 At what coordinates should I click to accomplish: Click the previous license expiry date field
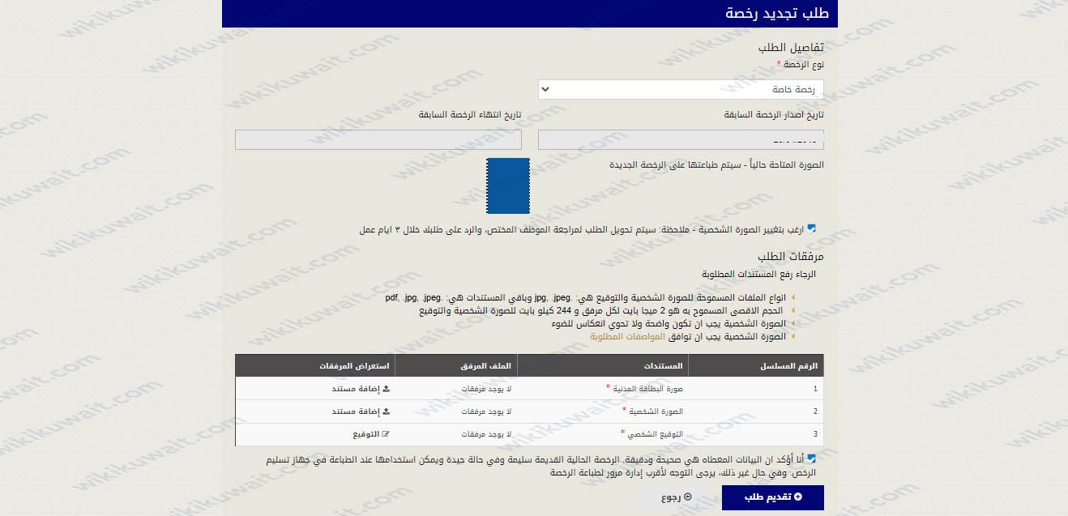click(378, 139)
